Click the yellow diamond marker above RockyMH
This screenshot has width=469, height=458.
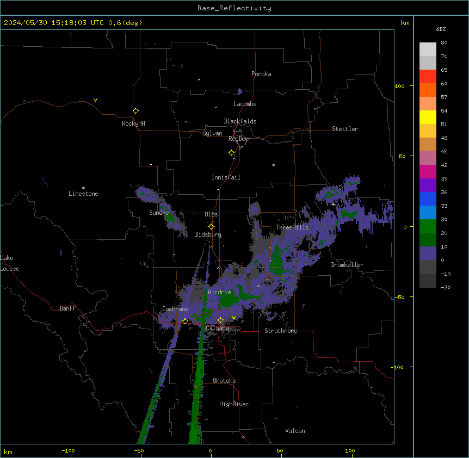[x=135, y=111]
